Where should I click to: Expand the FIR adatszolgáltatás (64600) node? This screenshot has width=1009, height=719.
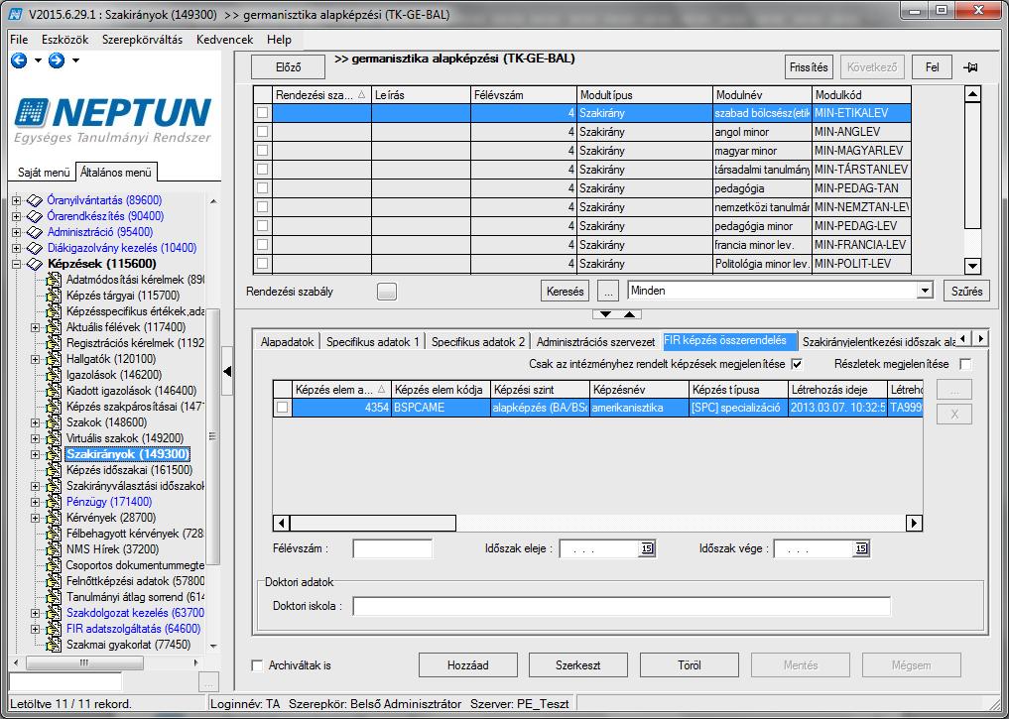pos(36,629)
